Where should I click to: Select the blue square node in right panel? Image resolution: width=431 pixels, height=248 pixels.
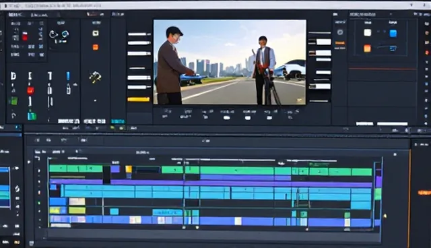[393, 34]
